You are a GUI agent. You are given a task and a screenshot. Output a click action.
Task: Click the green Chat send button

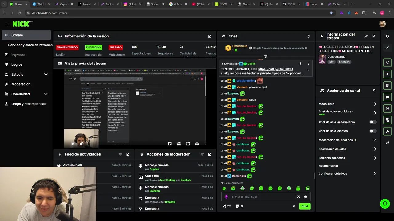304,206
